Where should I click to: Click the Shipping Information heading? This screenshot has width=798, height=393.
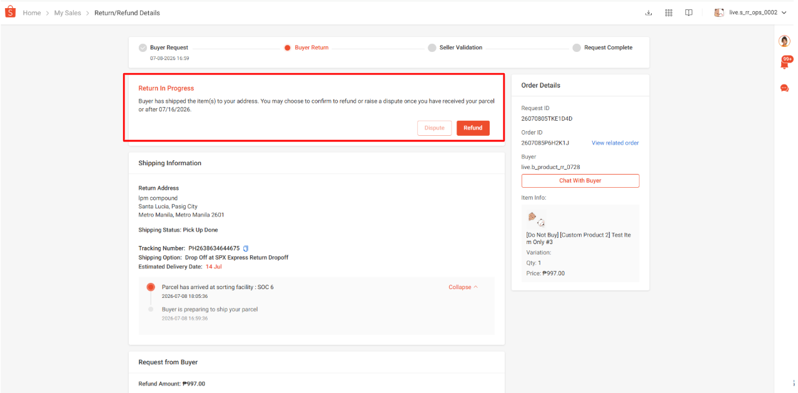pyautogui.click(x=170, y=163)
